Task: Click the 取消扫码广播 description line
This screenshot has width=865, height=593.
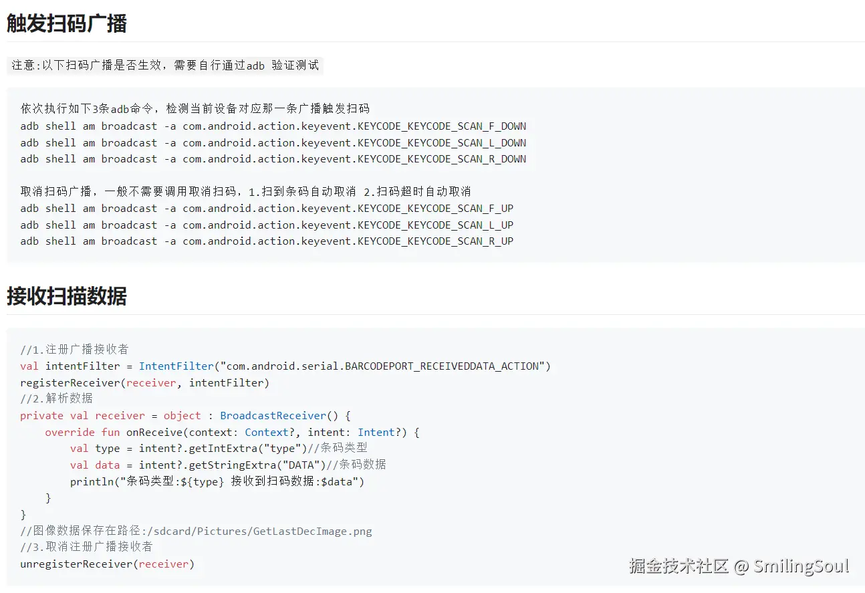Action: [x=245, y=191]
